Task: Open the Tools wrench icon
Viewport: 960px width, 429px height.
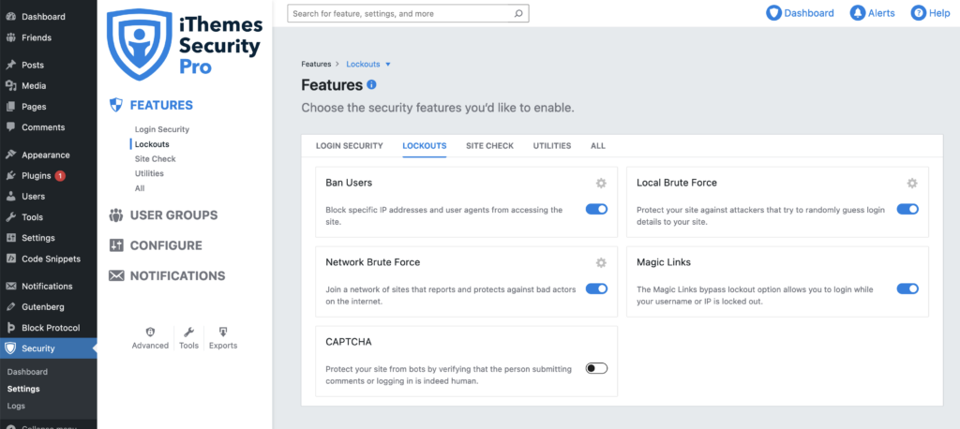Action: [188, 332]
